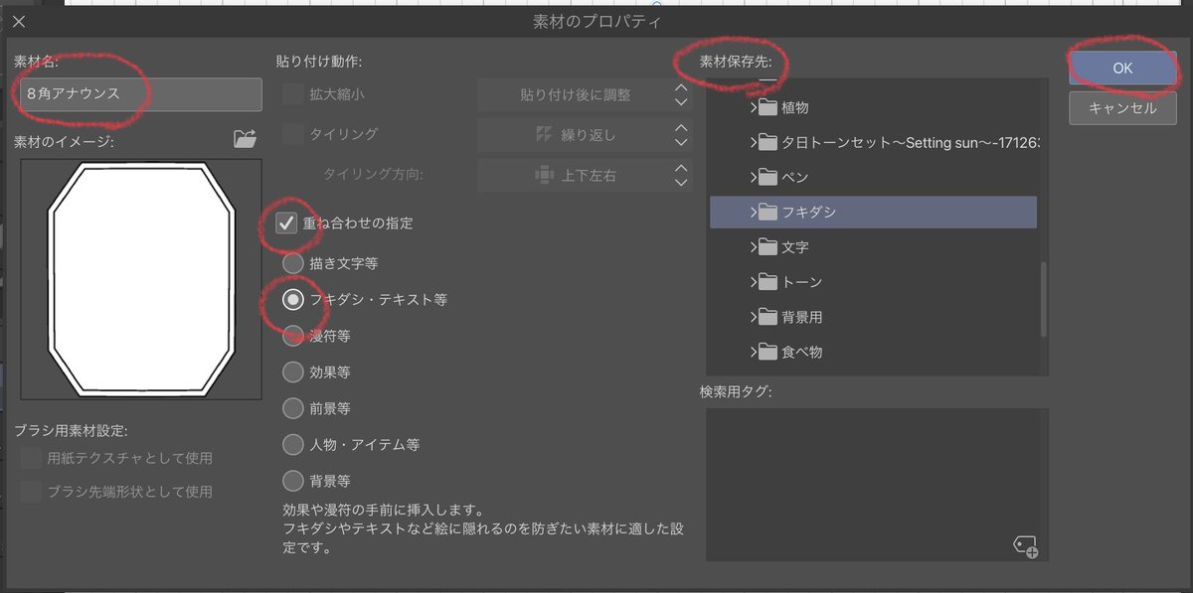The image size is (1193, 593).
Task: Select the フキダシ folder icon
Action: [767, 212]
